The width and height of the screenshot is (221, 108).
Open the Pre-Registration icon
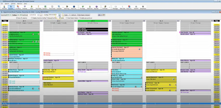pyautogui.click(x=83, y=7)
